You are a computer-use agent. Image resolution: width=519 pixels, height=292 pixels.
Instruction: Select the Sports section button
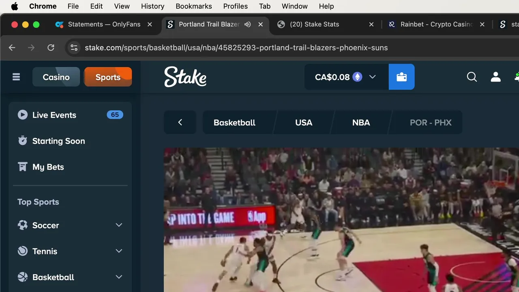click(x=108, y=77)
